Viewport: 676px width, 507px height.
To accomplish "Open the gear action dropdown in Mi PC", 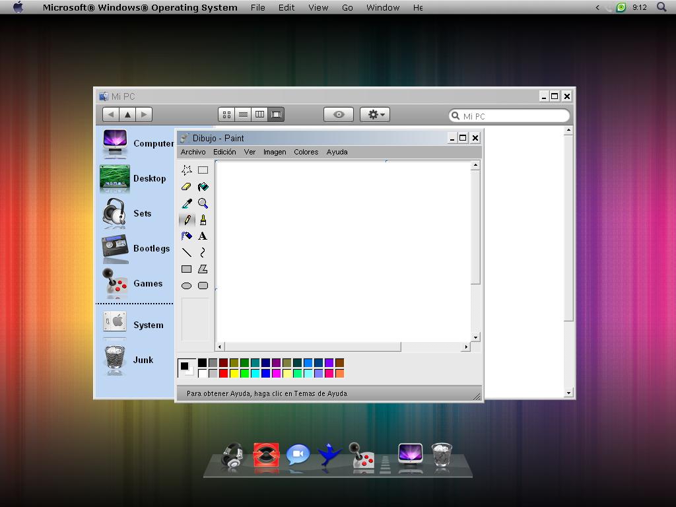I will click(x=375, y=115).
